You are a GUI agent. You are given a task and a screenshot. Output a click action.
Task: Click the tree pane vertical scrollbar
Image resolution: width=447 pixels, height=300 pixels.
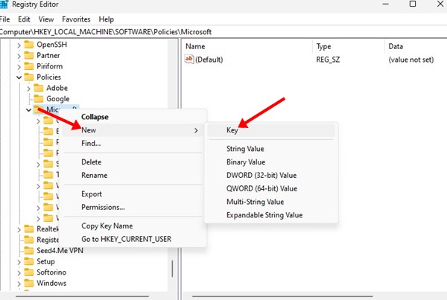(x=173, y=267)
